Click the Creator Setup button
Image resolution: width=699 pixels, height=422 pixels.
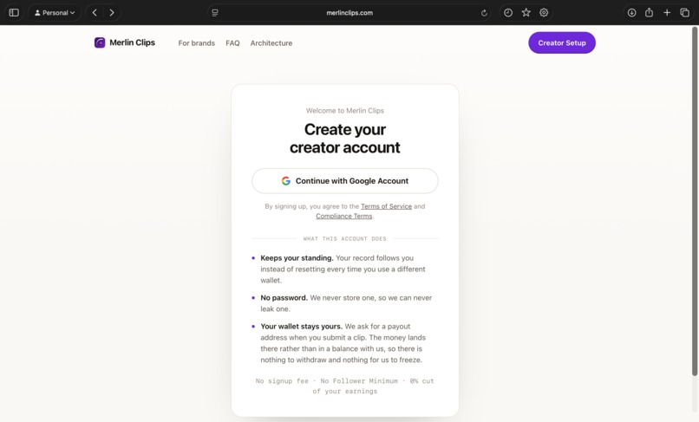click(562, 42)
